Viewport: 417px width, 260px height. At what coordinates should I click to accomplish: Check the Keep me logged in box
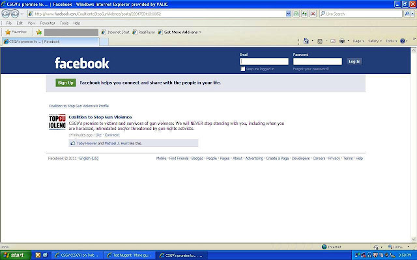(x=242, y=69)
